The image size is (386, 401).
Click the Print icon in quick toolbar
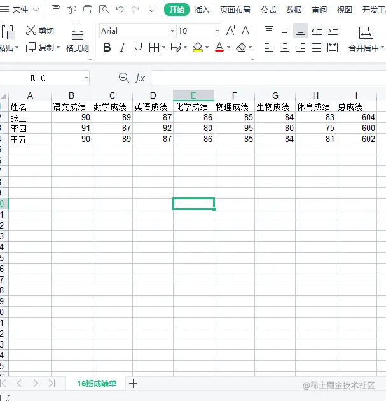point(88,10)
